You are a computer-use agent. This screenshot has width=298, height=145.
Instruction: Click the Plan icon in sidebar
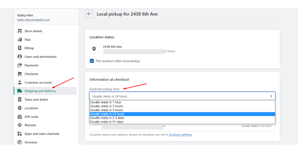(x=20, y=39)
